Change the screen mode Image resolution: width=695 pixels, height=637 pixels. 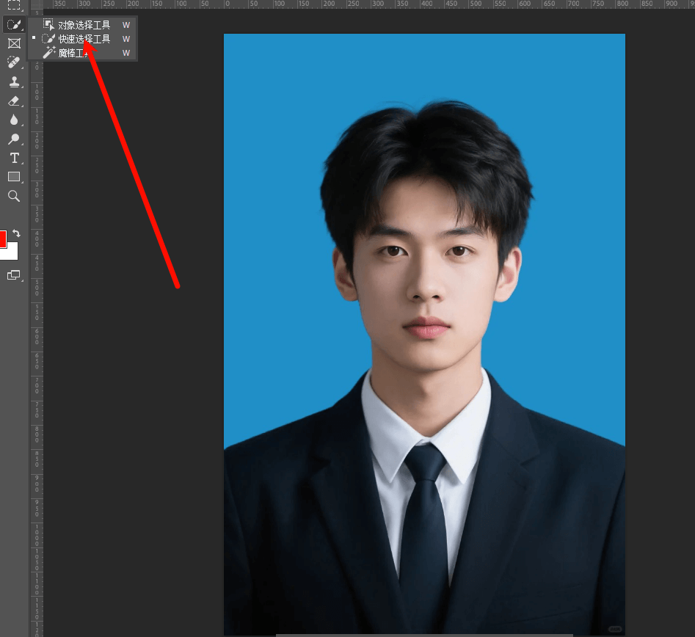coord(13,275)
